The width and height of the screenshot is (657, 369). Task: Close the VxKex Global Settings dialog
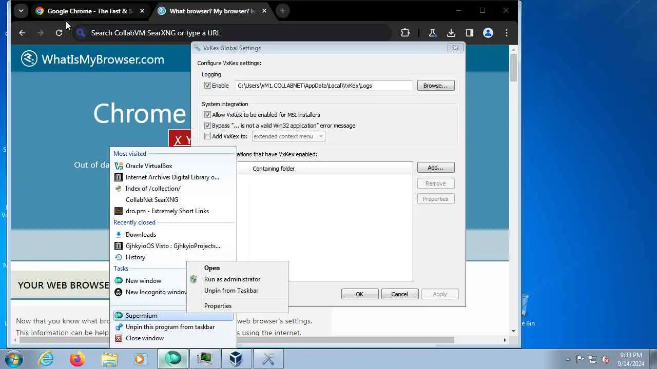coord(455,48)
